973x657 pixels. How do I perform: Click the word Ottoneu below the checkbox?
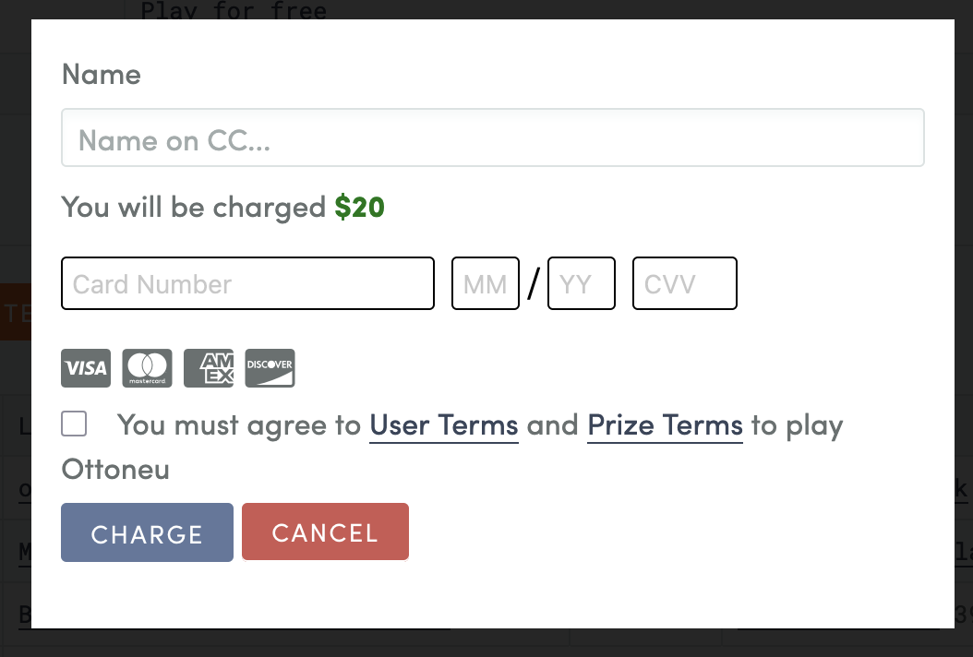(115, 470)
